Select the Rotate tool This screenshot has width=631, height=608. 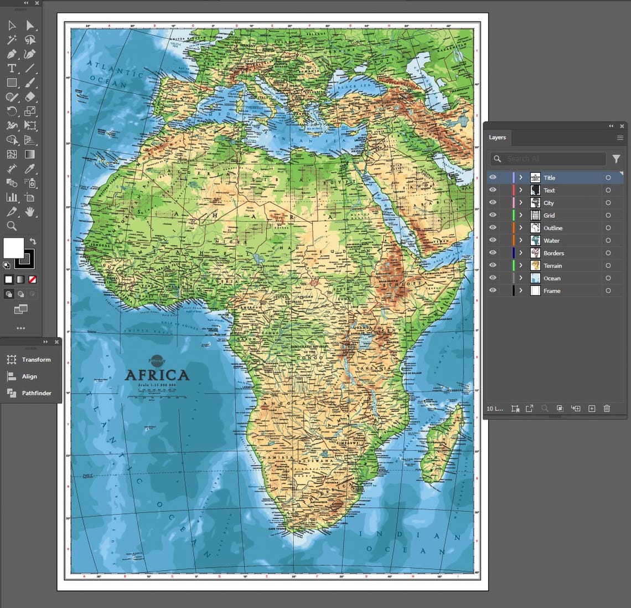pos(12,111)
